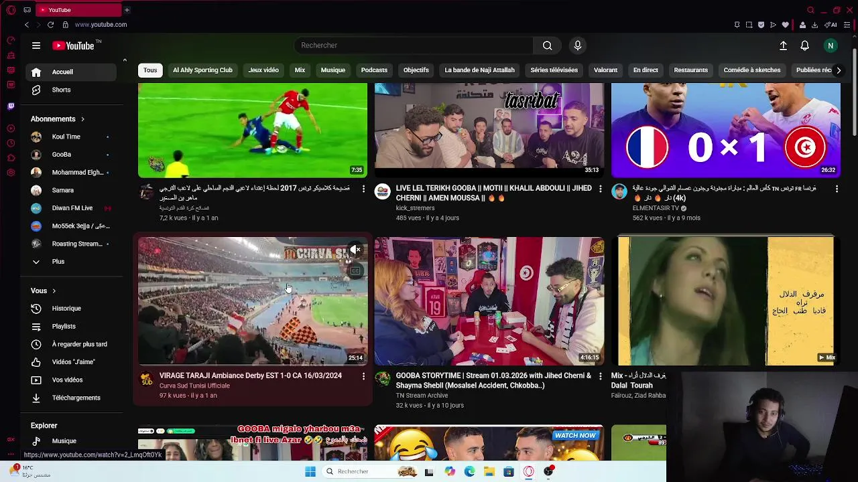Open the Opera AI assistant

pyautogui.click(x=831, y=25)
